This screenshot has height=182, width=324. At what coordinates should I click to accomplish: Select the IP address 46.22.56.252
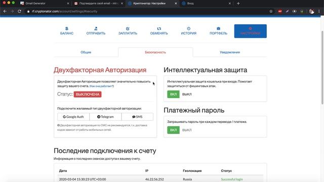click(x=154, y=179)
